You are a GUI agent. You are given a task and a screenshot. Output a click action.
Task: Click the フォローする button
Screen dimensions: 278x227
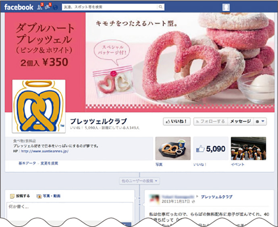tap(211, 122)
